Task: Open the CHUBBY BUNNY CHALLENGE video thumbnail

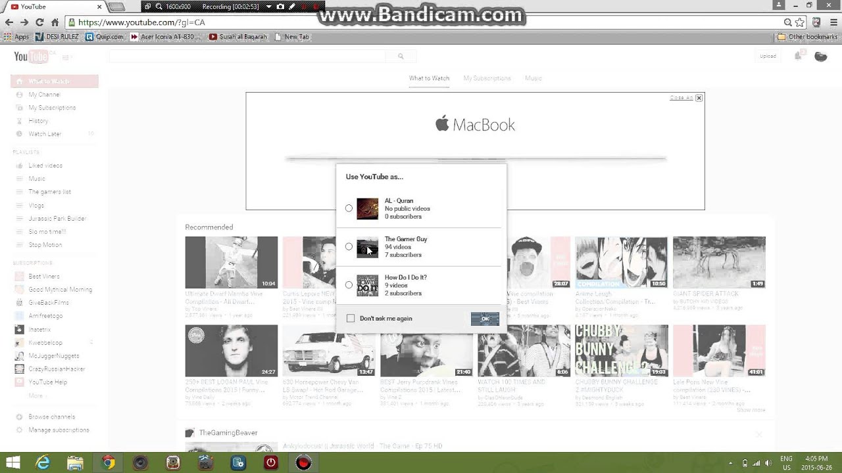Action: tap(622, 350)
